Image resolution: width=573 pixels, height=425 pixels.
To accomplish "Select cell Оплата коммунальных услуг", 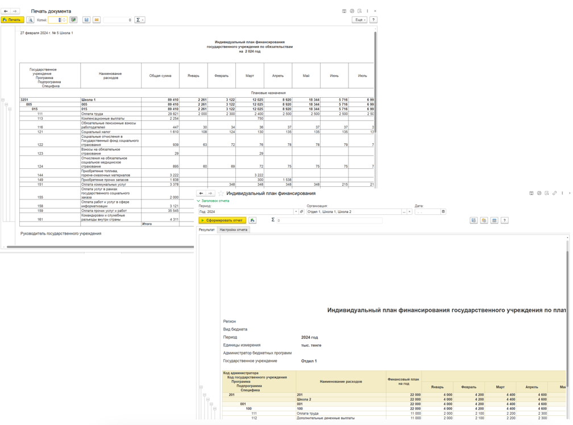I will coord(111,185).
